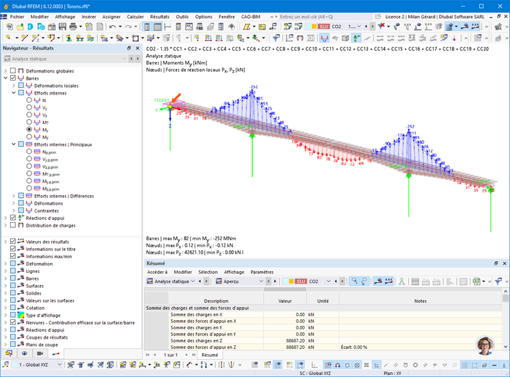
Task: Click the undo arrow icon
Action: pyautogui.click(x=112, y=27)
